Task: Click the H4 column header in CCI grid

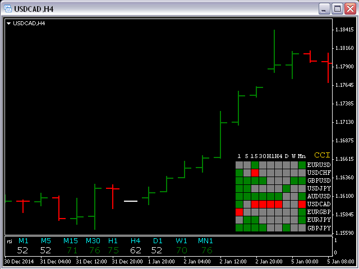Action: (x=278, y=156)
